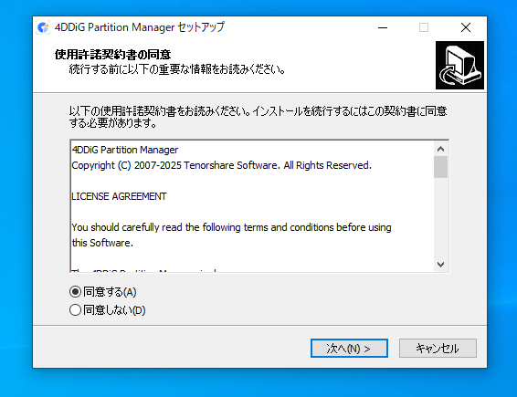Click the Copyright Tenorshare Software line
Image resolution: width=517 pixels, height=397 pixels.
tap(222, 165)
